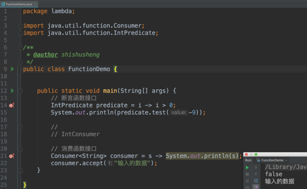Image resolution: width=307 pixels, height=189 pixels.
Task: Click the /Library/Jav command path link
Action: coord(285,167)
